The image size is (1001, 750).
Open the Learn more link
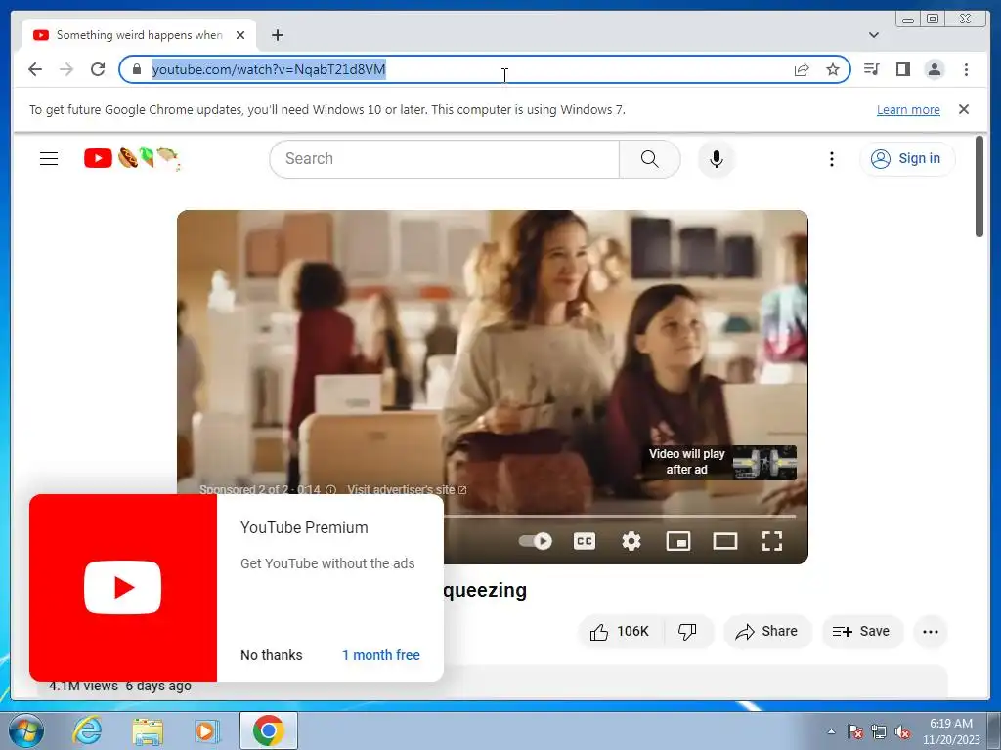pyautogui.click(x=908, y=109)
